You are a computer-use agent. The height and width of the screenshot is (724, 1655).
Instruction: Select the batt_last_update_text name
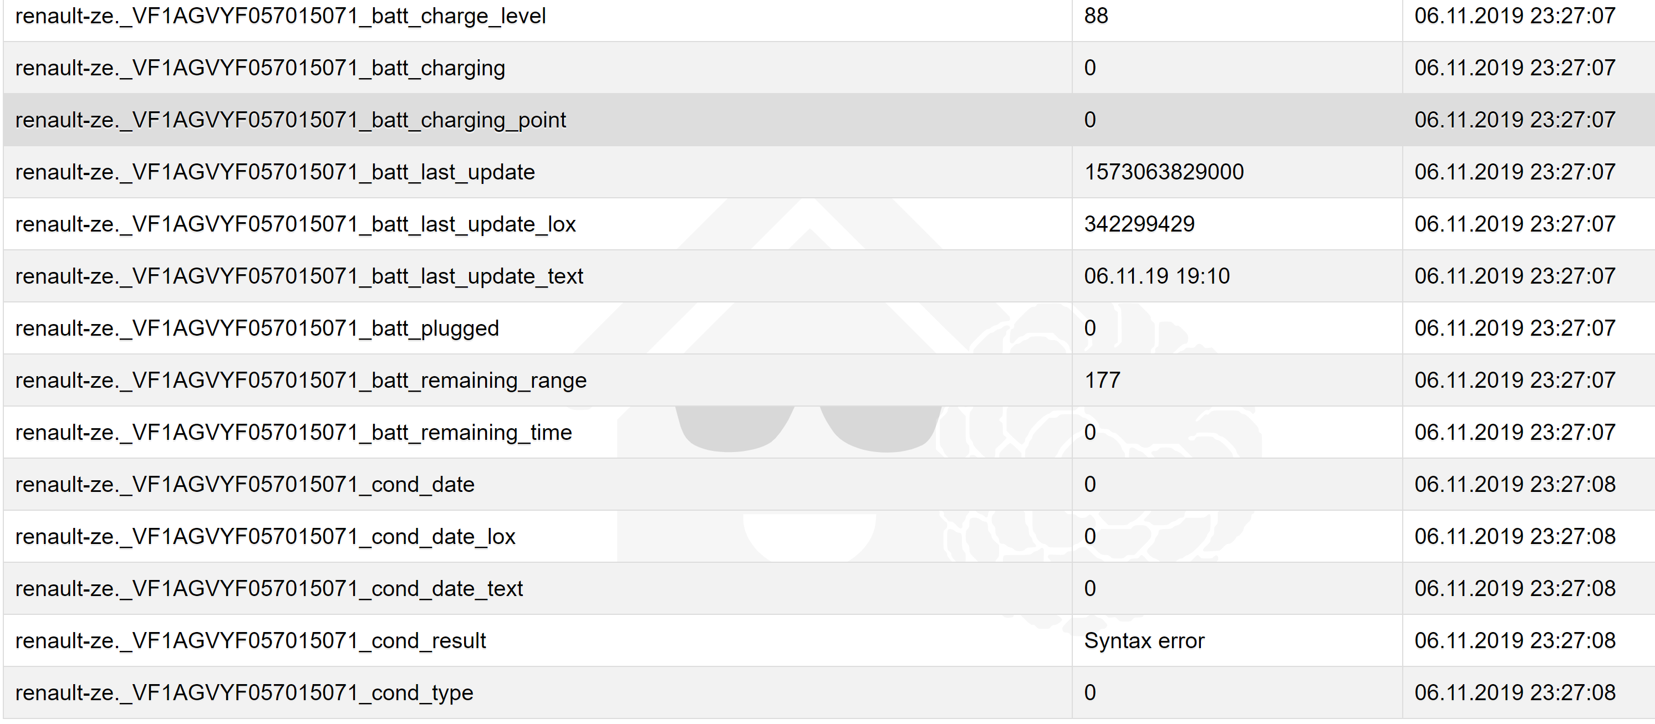point(299,276)
